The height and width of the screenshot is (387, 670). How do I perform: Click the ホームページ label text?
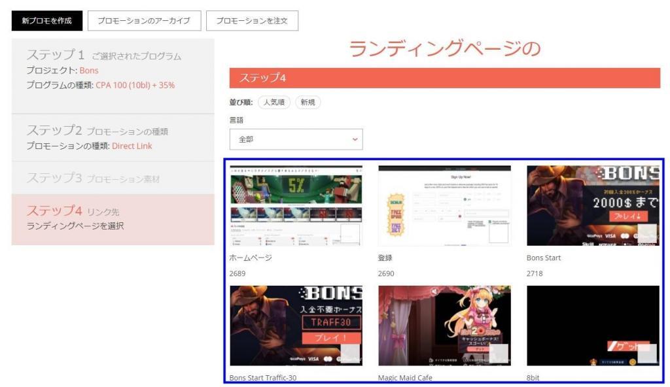click(x=251, y=258)
